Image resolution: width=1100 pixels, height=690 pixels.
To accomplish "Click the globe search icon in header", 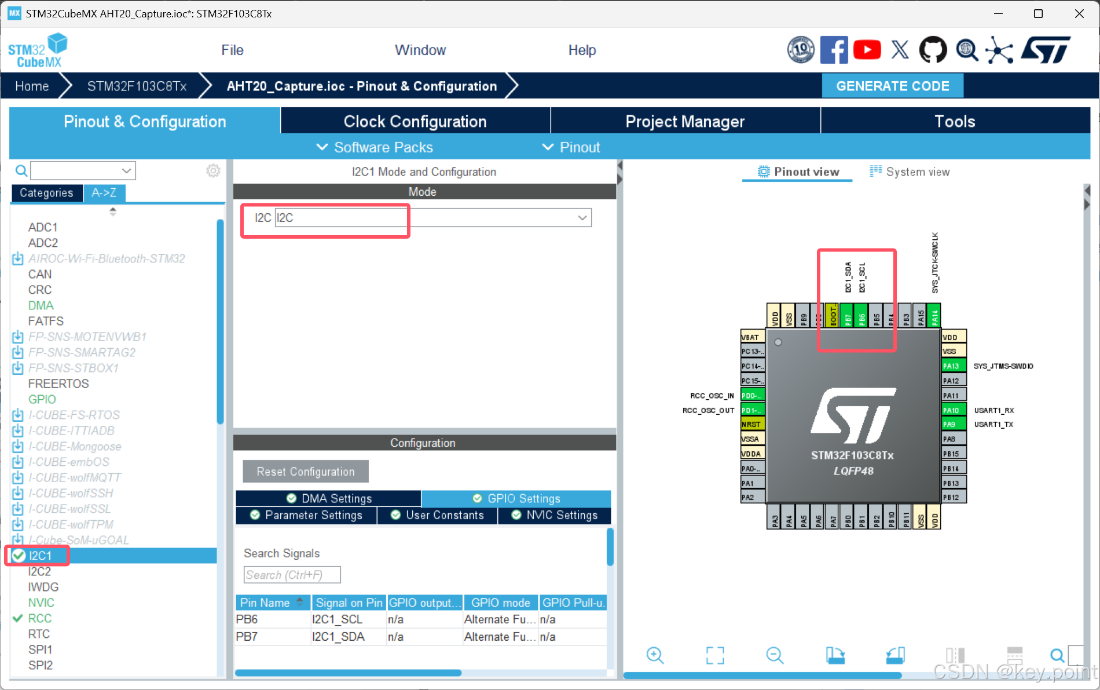I will [x=966, y=50].
